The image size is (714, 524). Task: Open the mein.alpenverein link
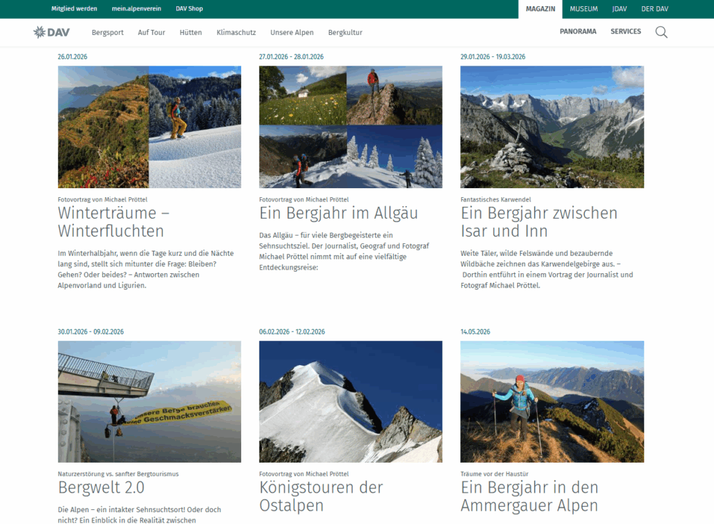[136, 9]
